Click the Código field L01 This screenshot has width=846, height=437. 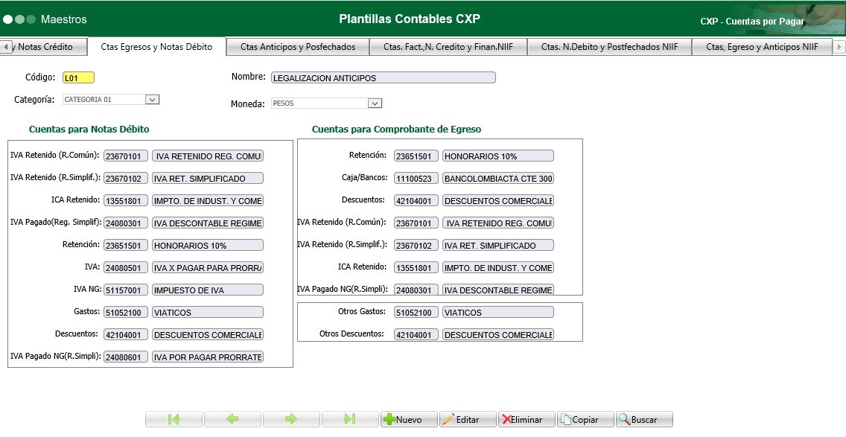click(x=78, y=77)
